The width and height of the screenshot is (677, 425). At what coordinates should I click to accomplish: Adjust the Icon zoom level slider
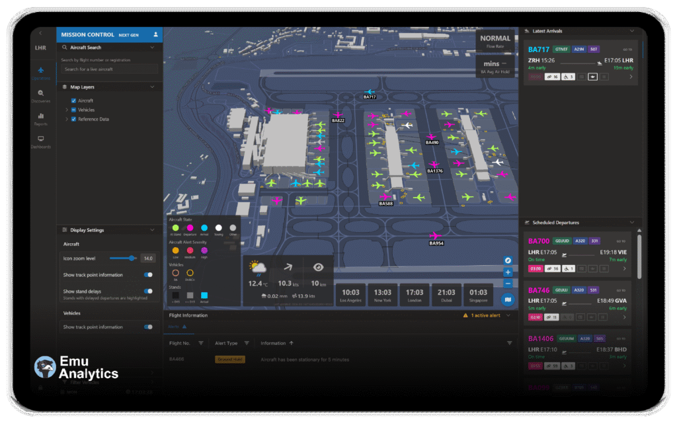click(x=132, y=258)
